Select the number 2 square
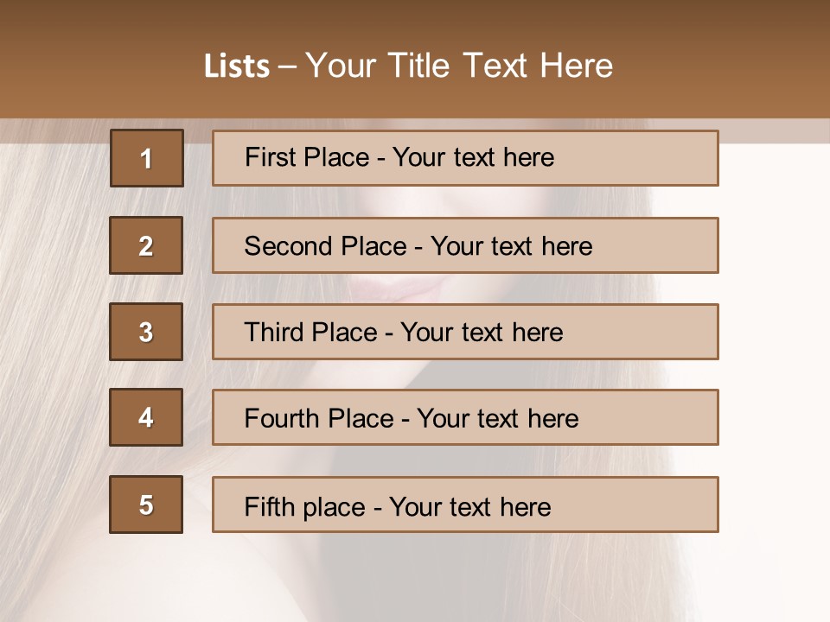The image size is (830, 622). 146,245
